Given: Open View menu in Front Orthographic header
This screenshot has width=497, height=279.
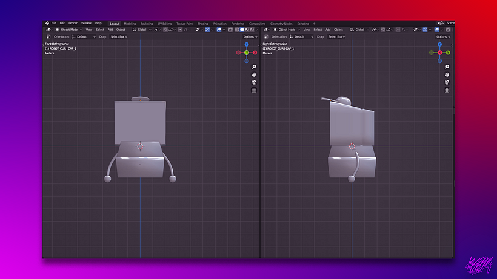Looking at the screenshot, I should click(89, 30).
